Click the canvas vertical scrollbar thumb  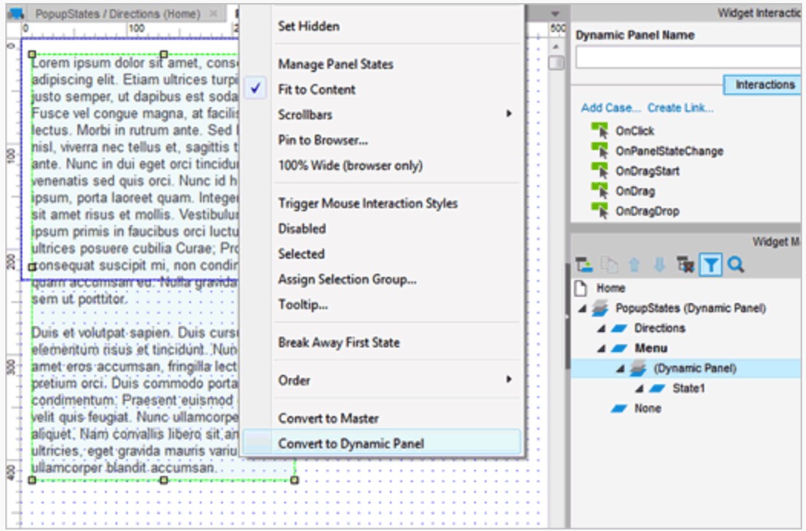coord(556,62)
